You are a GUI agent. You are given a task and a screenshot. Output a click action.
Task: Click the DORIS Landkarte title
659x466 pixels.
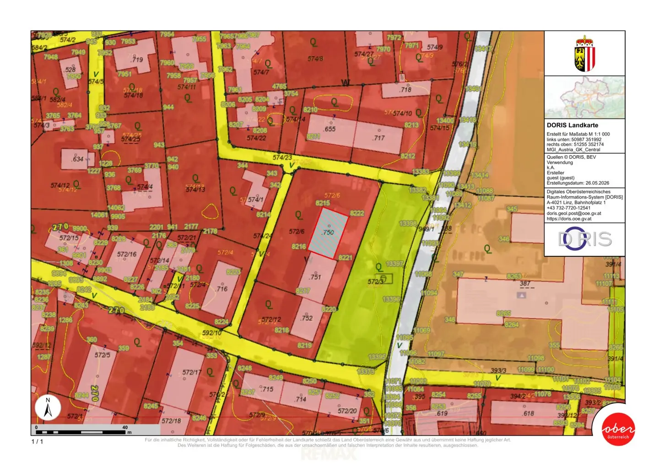point(573,125)
